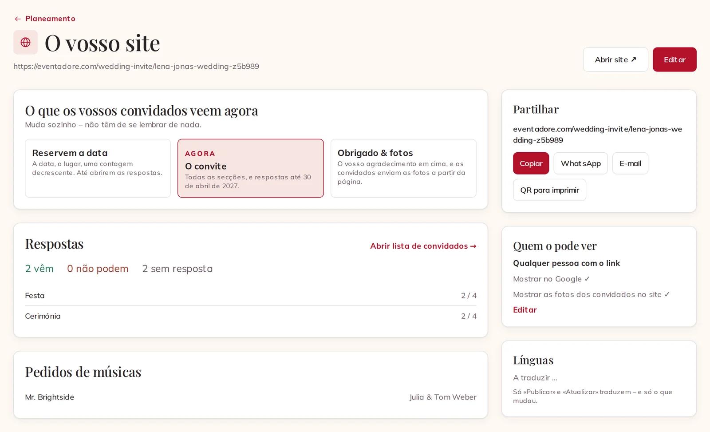Click the Pedidos de músicas heading
Image resolution: width=710 pixels, height=432 pixels.
pos(83,372)
